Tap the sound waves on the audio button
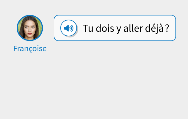The width and height of the screenshot is (188, 119). coord(71,28)
